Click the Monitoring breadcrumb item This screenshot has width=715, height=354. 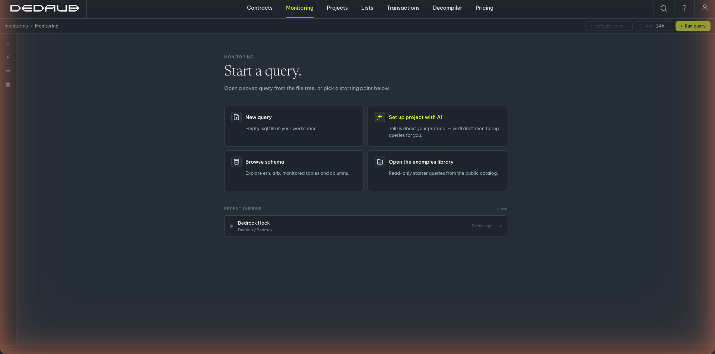[47, 26]
